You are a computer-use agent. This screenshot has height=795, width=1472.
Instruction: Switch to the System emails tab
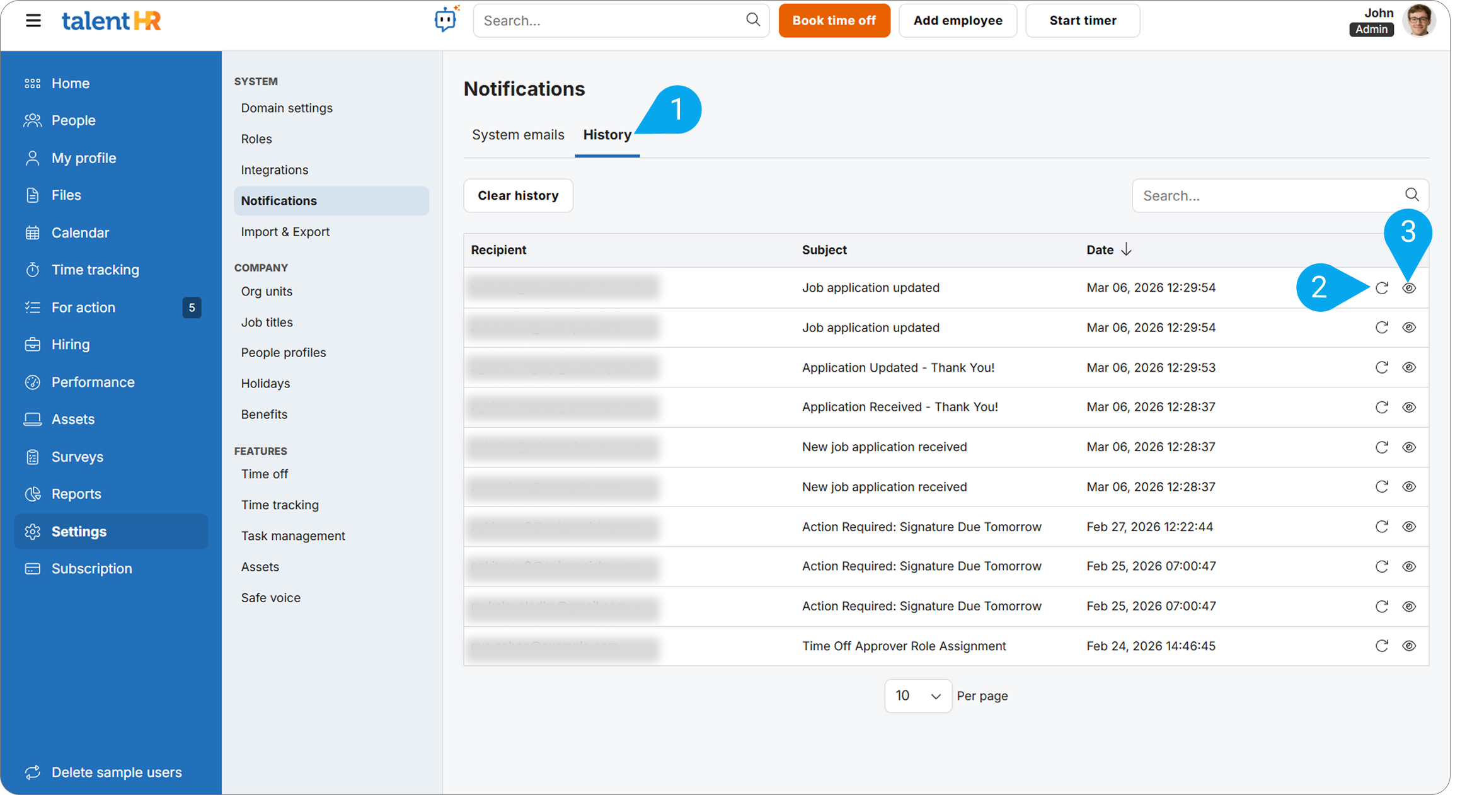518,134
